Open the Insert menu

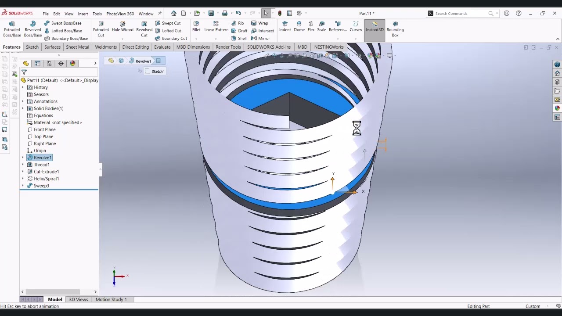tap(83, 14)
